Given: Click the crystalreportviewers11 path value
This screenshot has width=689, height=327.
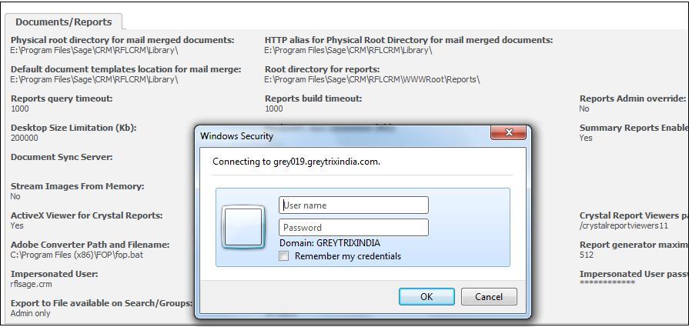Looking at the screenshot, I should (624, 225).
